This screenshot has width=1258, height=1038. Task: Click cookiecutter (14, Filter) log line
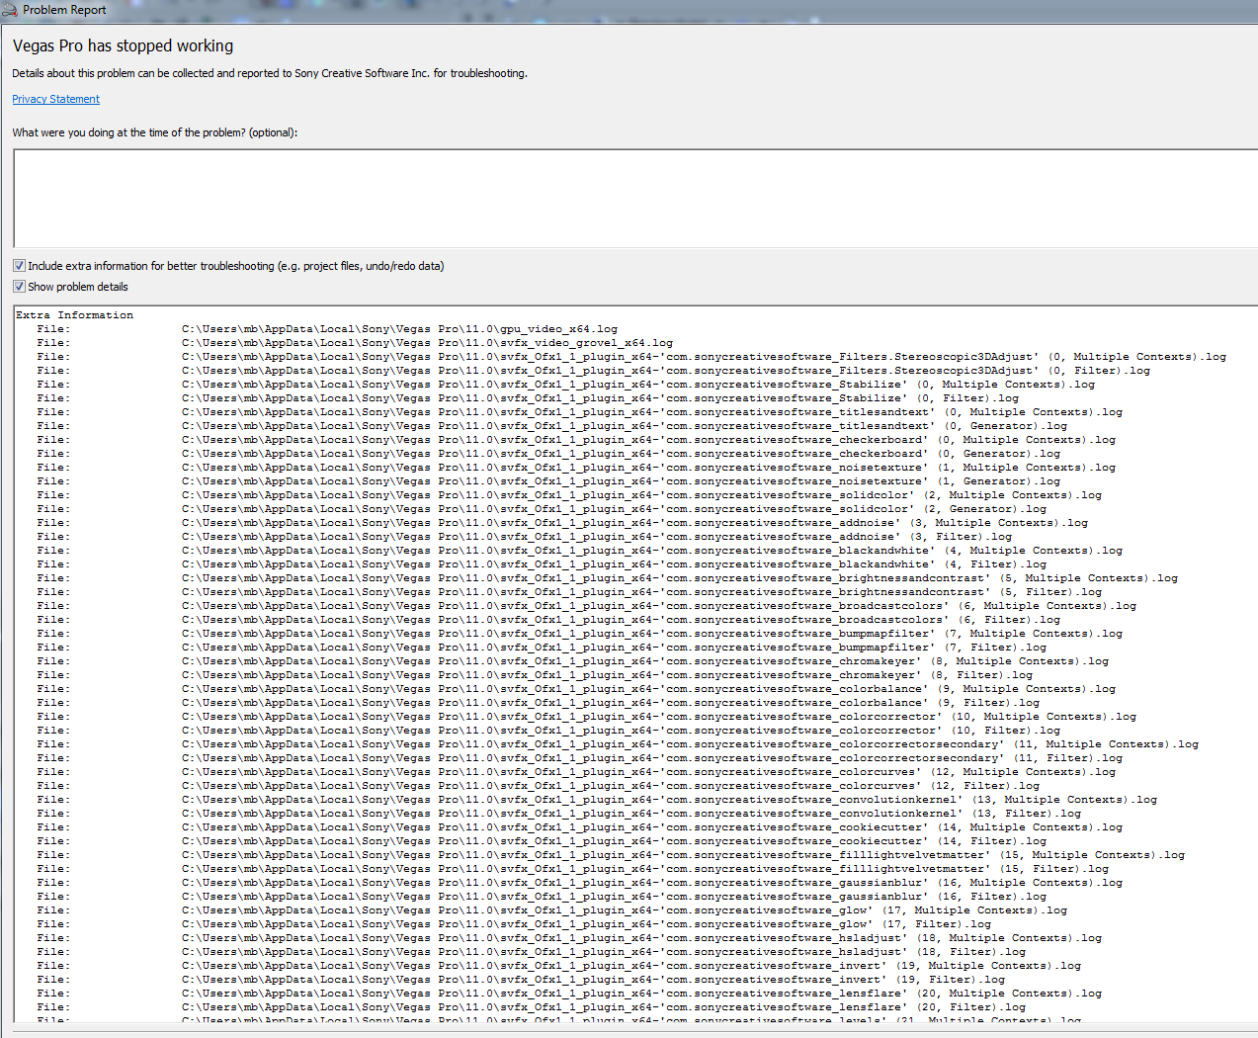pos(542,841)
